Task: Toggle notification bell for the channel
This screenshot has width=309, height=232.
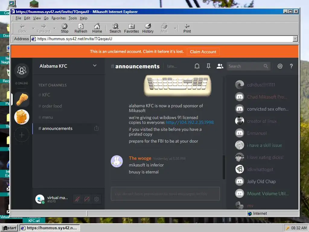Action: click(x=197, y=66)
